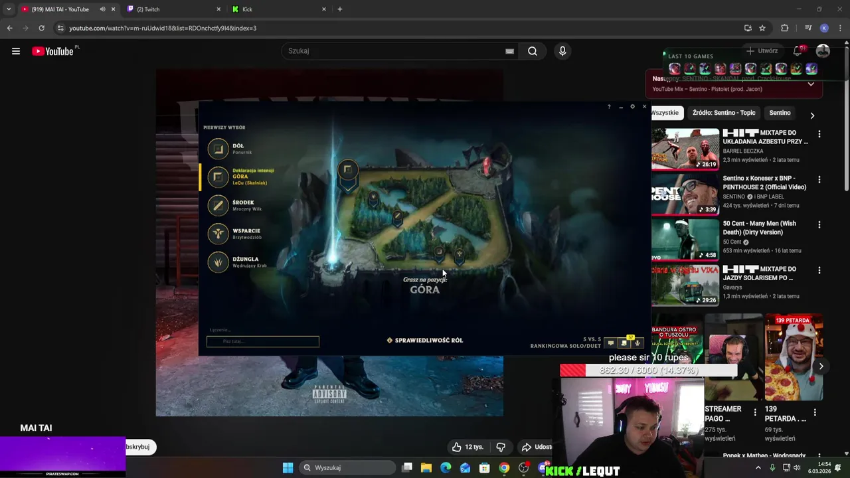The image size is (850, 478).
Task: Open options for 50 Cent Many Men
Action: 819,225
